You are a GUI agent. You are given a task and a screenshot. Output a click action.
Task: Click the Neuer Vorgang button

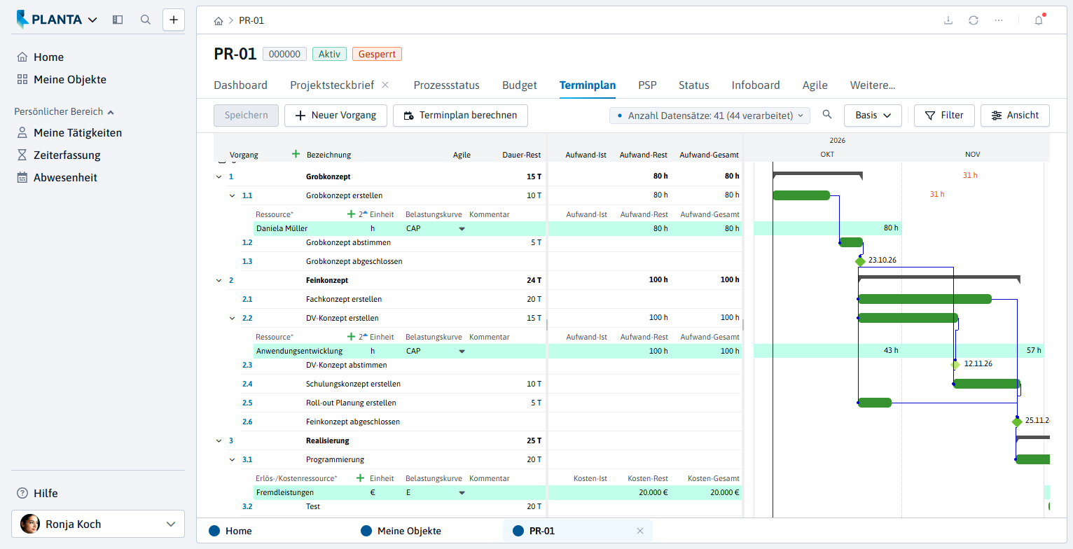pos(335,116)
